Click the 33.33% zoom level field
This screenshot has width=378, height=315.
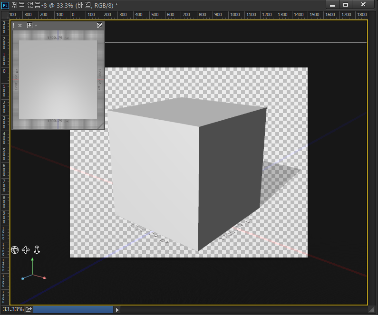point(13,309)
